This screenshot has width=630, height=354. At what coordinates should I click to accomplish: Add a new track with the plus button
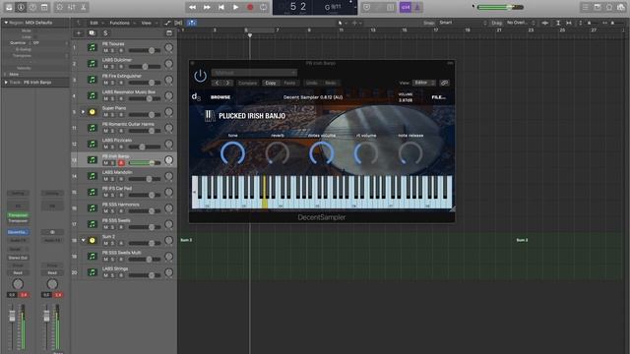pos(79,32)
